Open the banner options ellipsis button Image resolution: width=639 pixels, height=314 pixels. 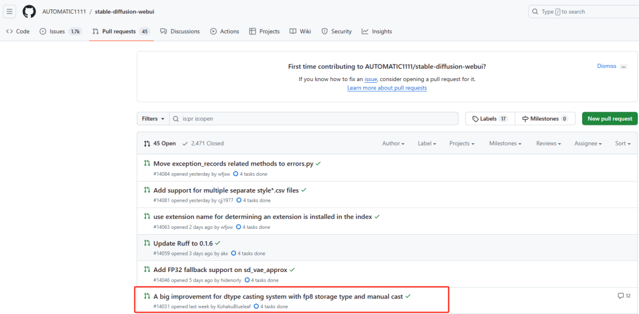(x=624, y=66)
